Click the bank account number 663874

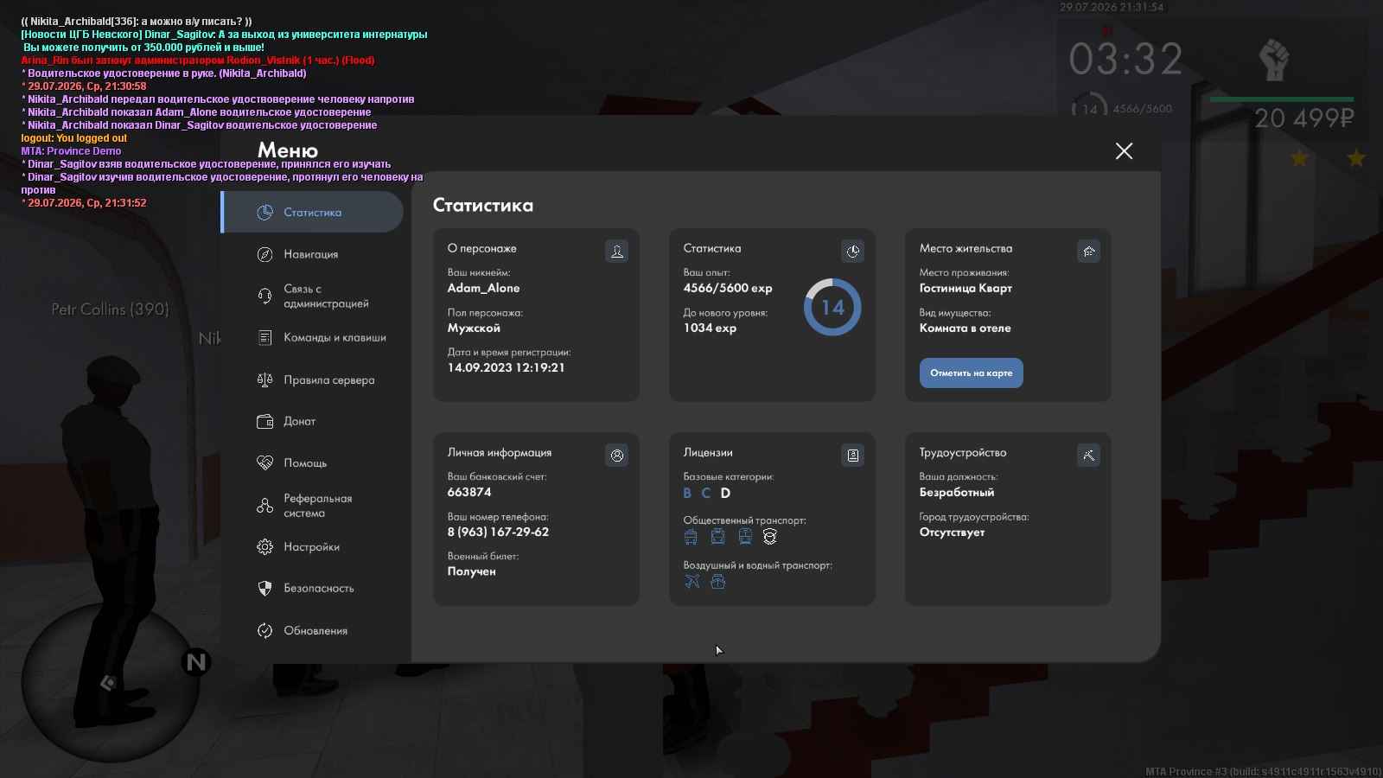pyautogui.click(x=469, y=492)
